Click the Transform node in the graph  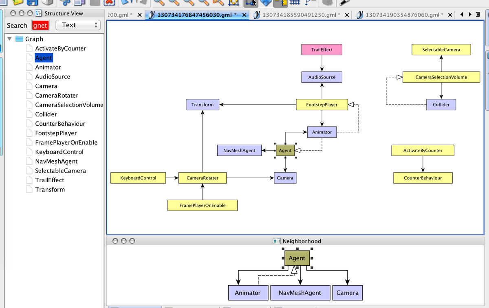(x=203, y=105)
